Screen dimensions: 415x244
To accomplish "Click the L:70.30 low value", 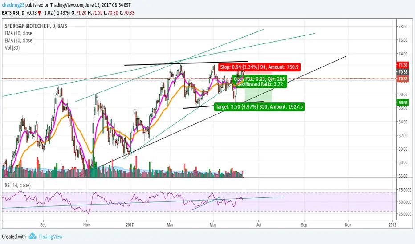I will pos(111,13).
